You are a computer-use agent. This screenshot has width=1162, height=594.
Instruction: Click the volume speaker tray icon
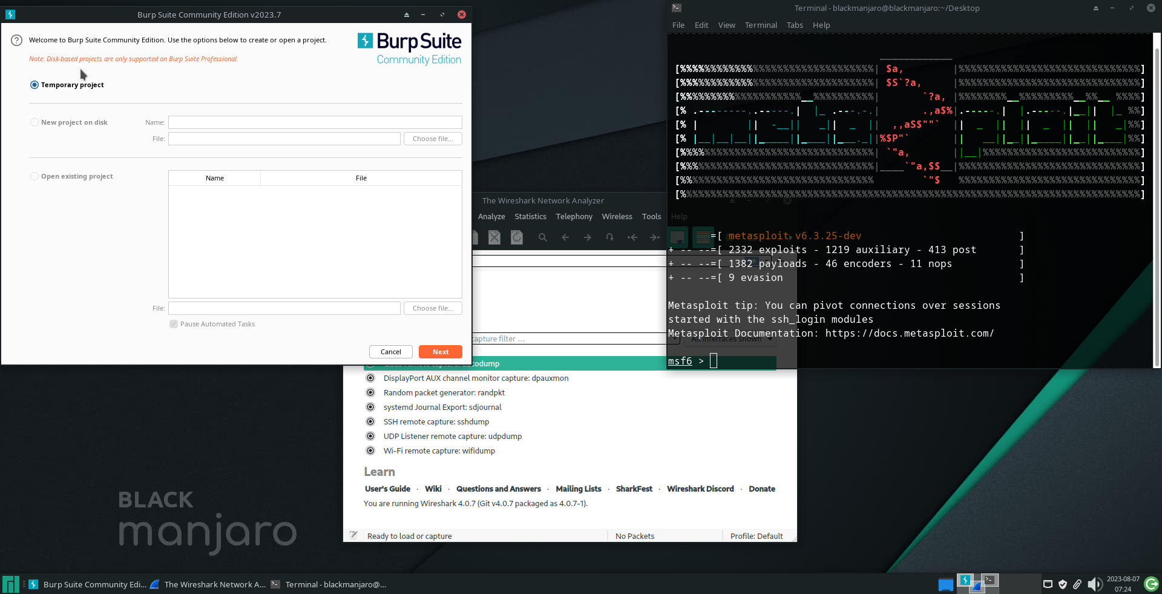[1094, 584]
